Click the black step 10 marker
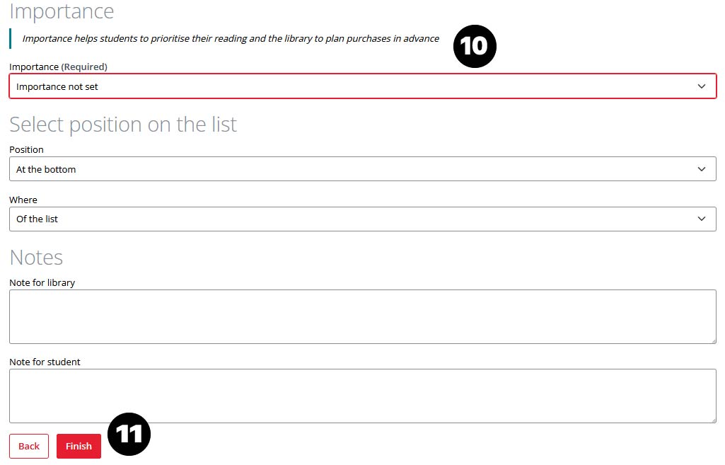Screen dimensions: 725x465 click(x=475, y=47)
